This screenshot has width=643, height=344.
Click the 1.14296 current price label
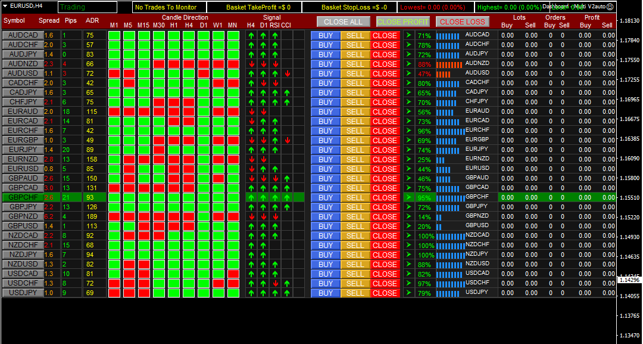point(629,280)
